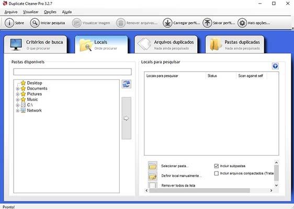294x209 pixels.
Task: Click the Selecionar pasta folder icon
Action: coord(152,166)
